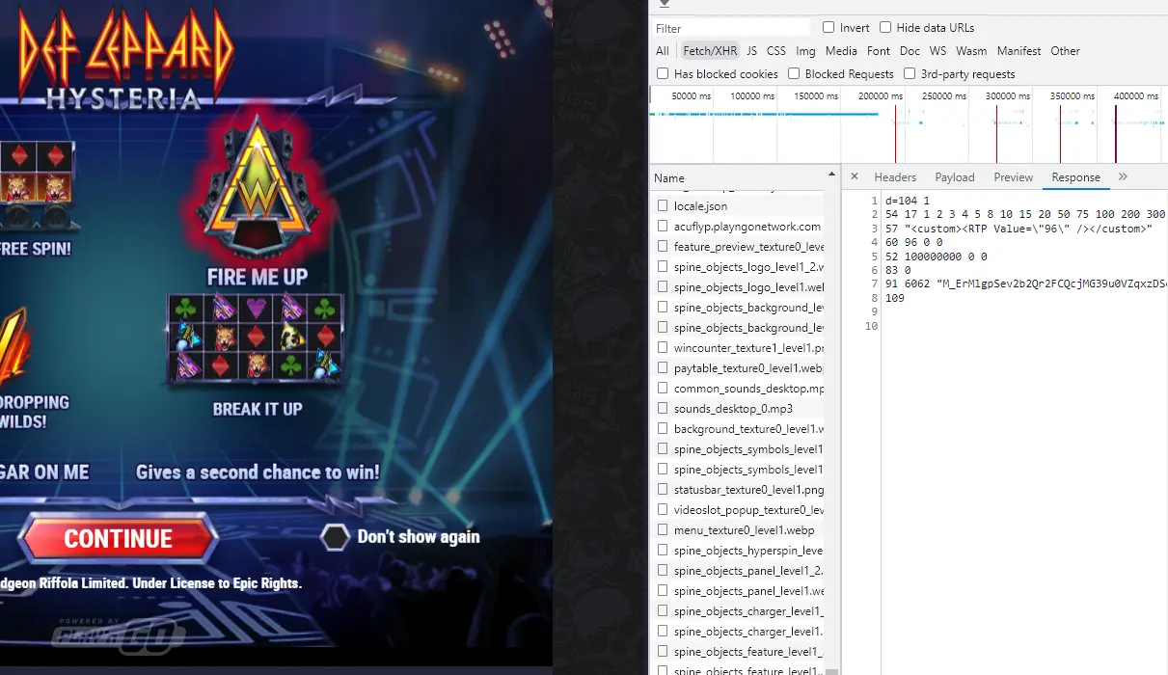The image size is (1168, 675).
Task: Expand more detail tabs chevron
Action: (x=1123, y=176)
